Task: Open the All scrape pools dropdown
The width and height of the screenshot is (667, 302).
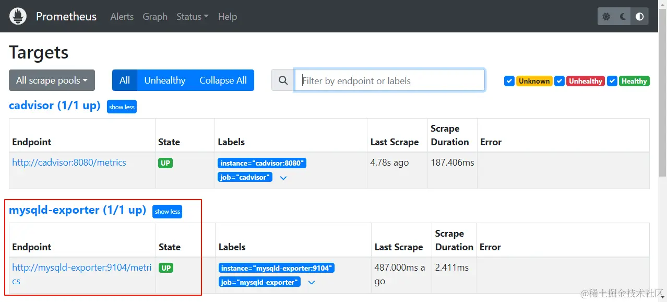Action: [52, 80]
